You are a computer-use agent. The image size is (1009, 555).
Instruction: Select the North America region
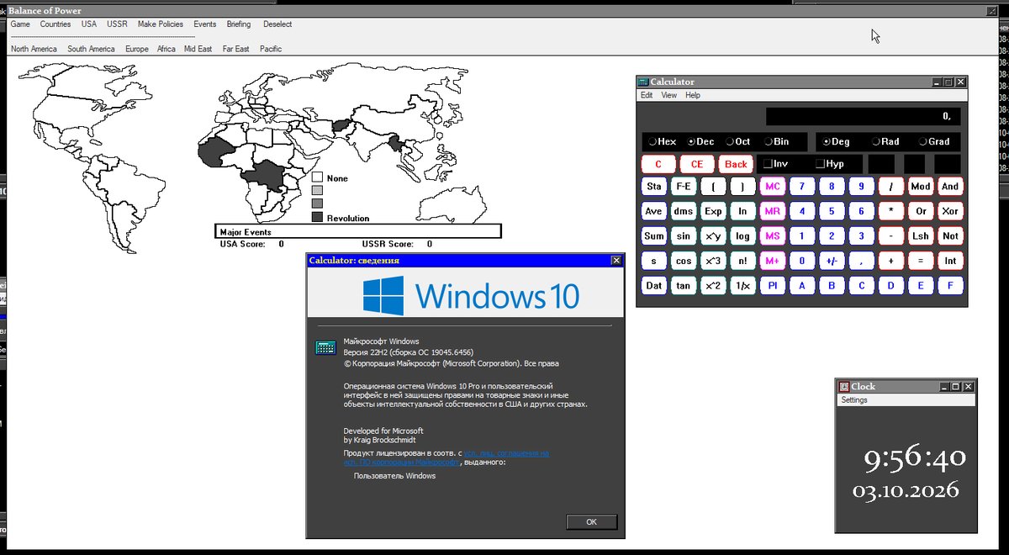pos(34,49)
